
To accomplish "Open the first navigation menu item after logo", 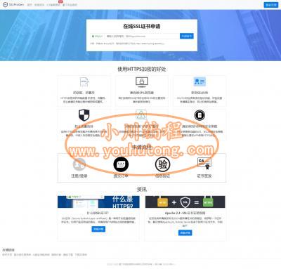I will (30, 5).
